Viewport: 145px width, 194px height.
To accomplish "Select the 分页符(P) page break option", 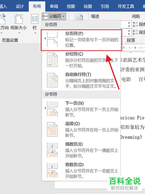I will click(81, 40).
